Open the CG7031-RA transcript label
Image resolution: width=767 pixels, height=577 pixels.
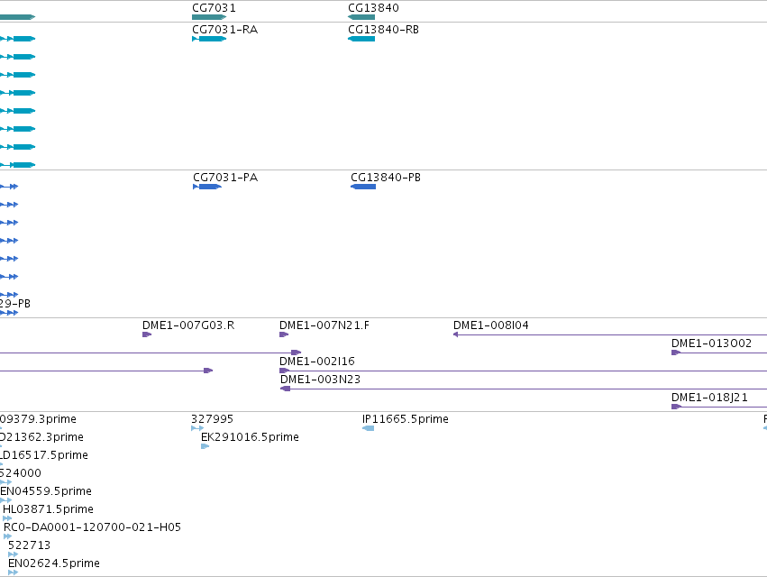point(225,30)
